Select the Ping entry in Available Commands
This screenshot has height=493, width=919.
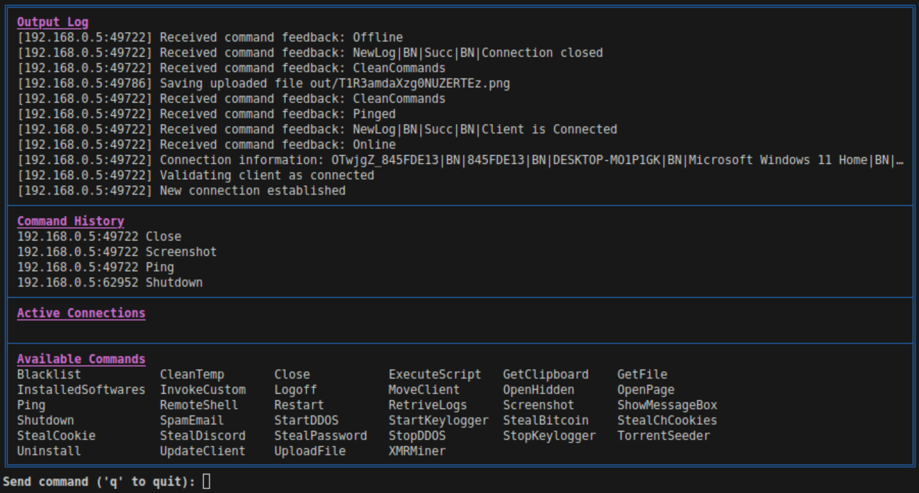click(31, 405)
